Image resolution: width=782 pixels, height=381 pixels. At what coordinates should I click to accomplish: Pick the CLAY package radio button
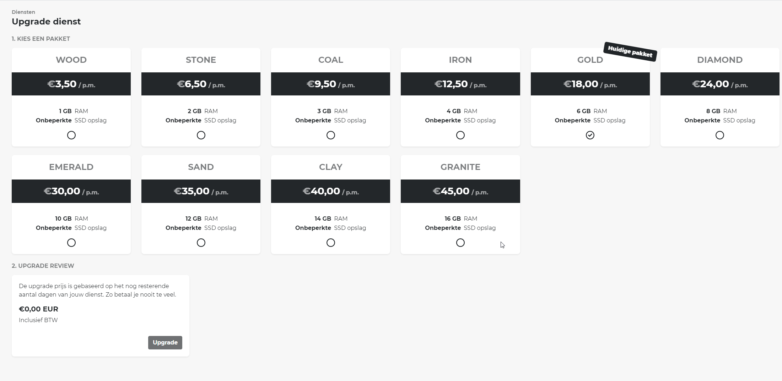click(x=330, y=243)
